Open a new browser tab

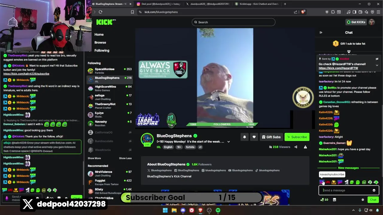click(285, 4)
